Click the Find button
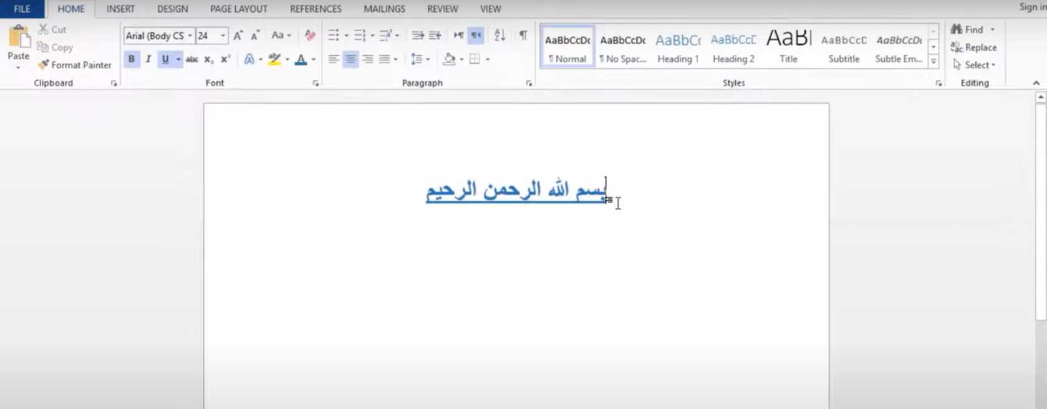This screenshot has height=409, width=1047. coord(967,29)
